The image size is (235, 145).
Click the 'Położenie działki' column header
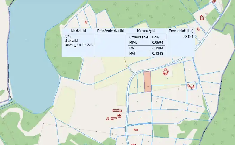(x=110, y=31)
